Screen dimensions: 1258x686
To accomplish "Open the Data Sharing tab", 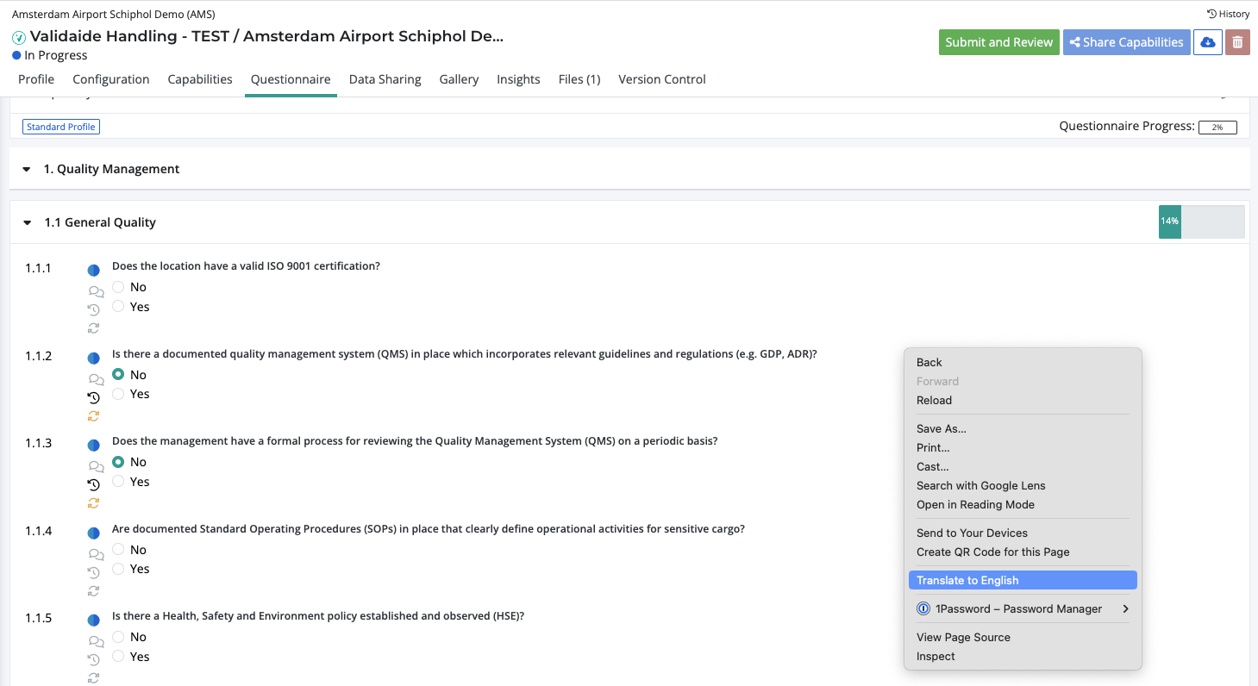I will click(x=385, y=79).
